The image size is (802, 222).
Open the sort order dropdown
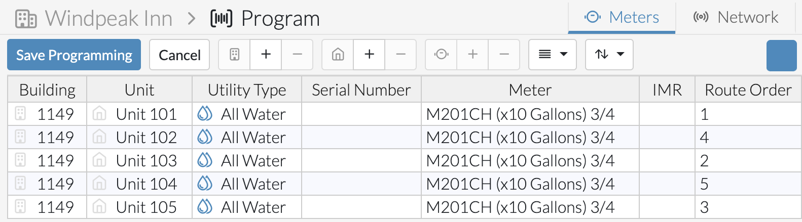coord(609,55)
